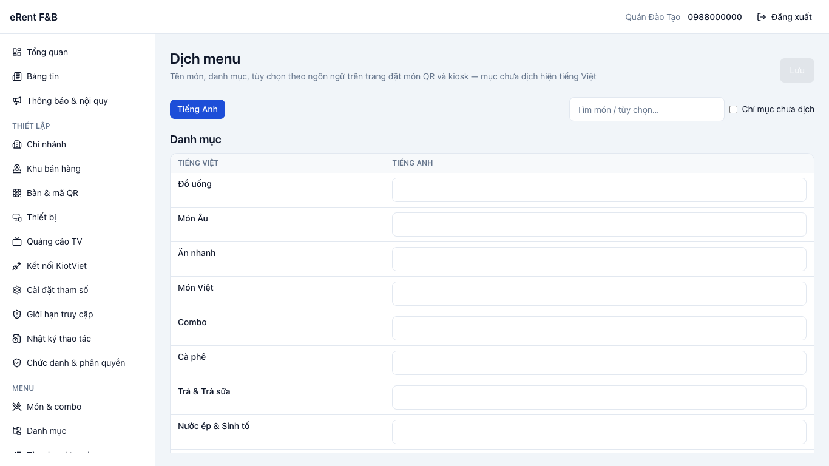Click the Bàn & mã QR code icon

[x=17, y=193]
